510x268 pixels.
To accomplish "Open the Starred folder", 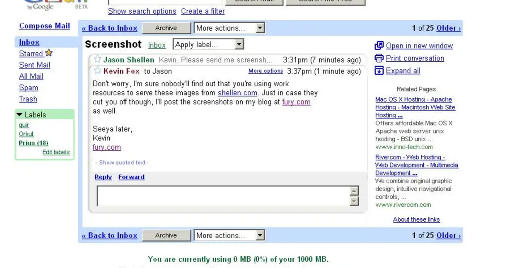I will point(31,54).
